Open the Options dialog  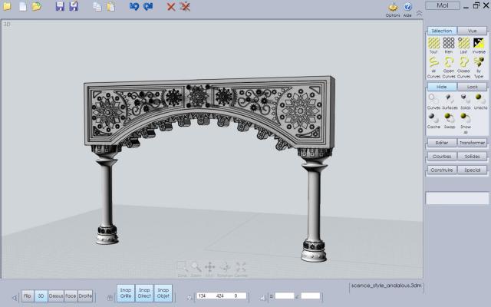coord(393,10)
